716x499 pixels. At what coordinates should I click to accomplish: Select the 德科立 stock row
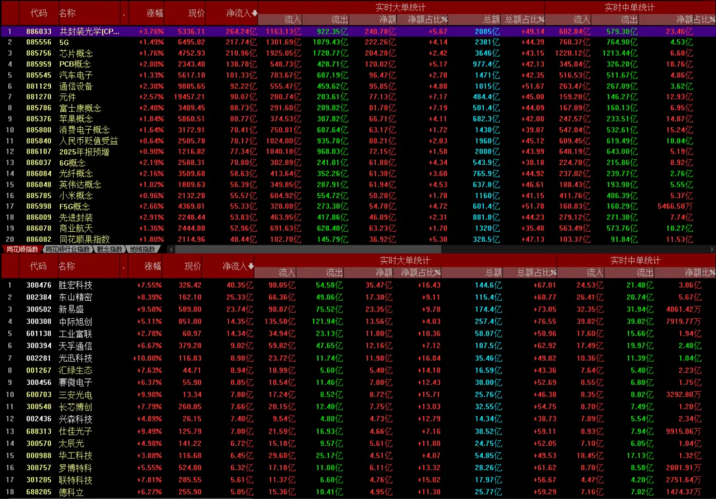click(358, 492)
